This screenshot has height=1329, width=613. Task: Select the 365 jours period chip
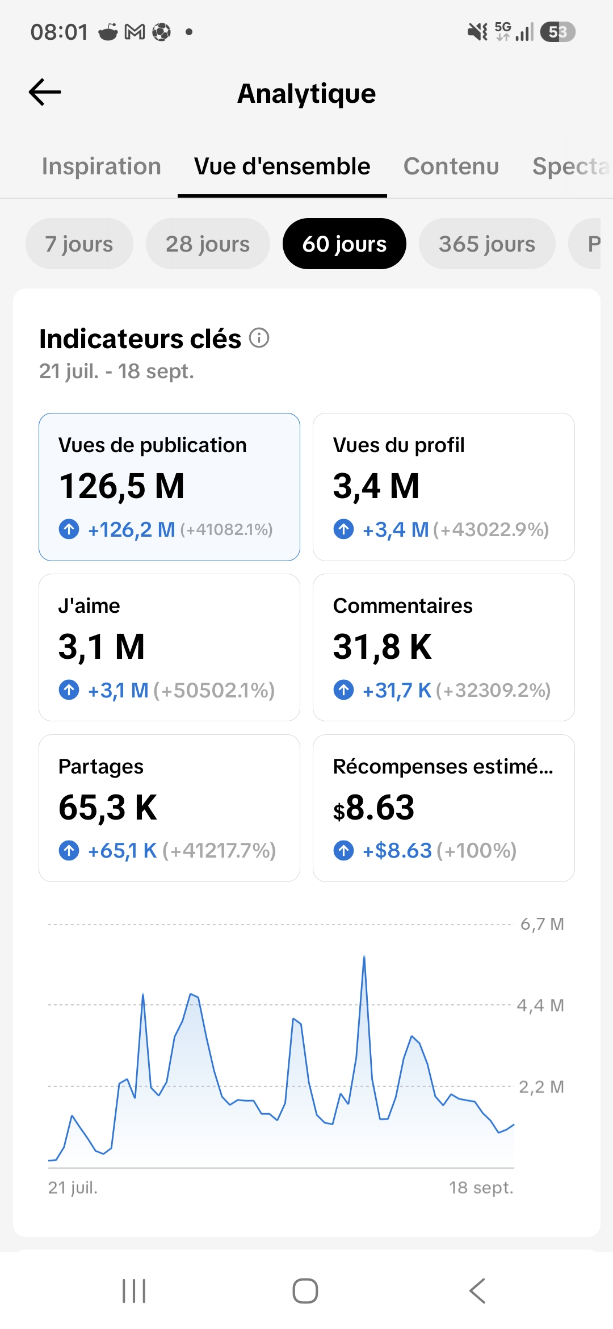click(x=487, y=244)
